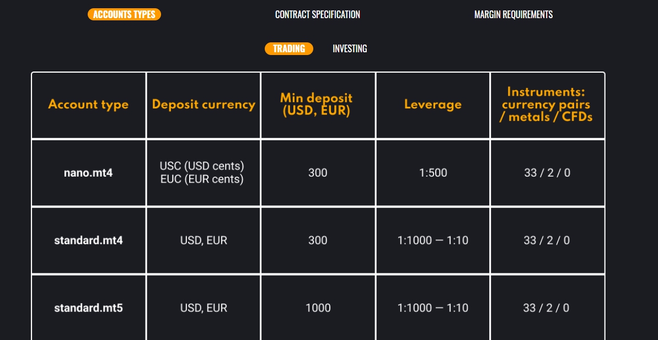Click the Instruments column header
This screenshot has height=340, width=658.
click(x=547, y=105)
